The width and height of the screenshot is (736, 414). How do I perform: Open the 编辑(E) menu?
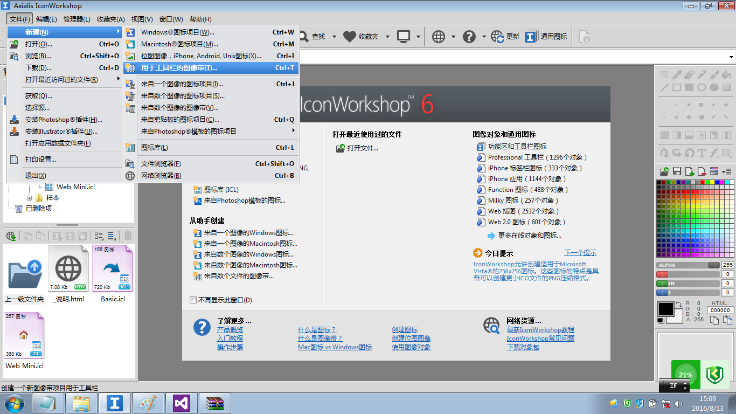[x=46, y=19]
